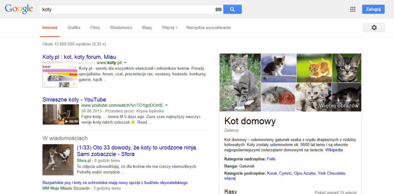
Task: Click the Zaloguj sign-in button
Action: point(373,9)
